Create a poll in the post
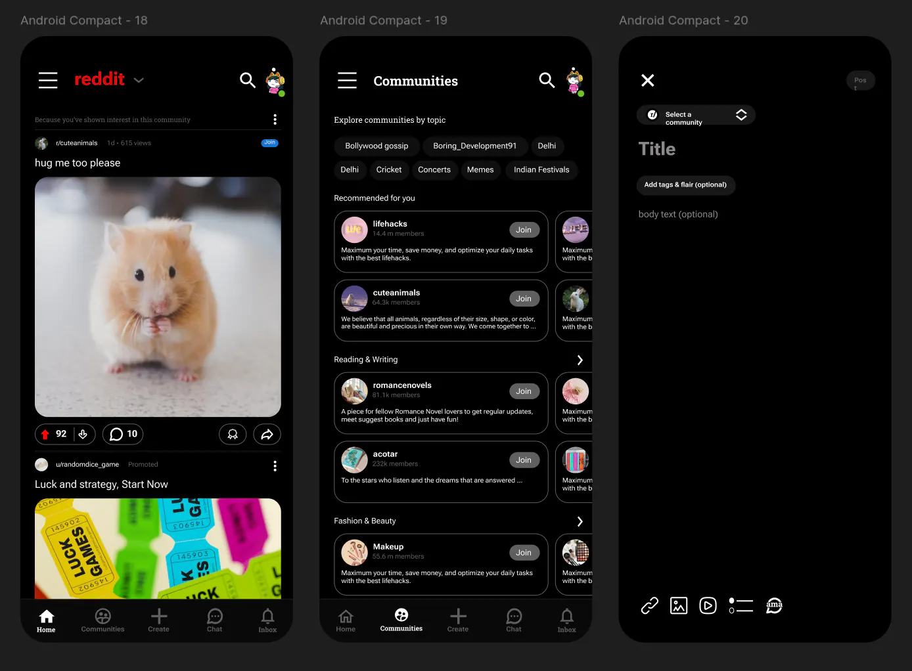 pos(741,605)
